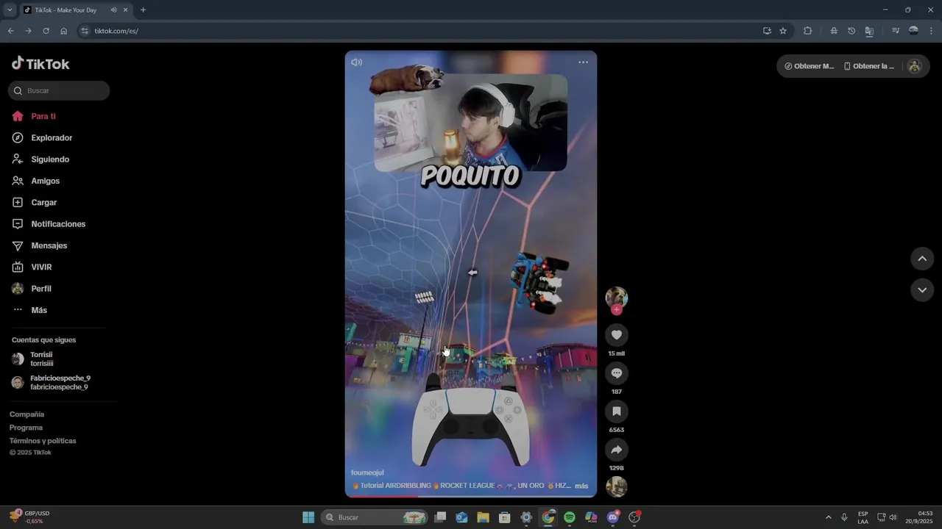
Task: Click Obtener la... app button
Action: click(x=868, y=66)
